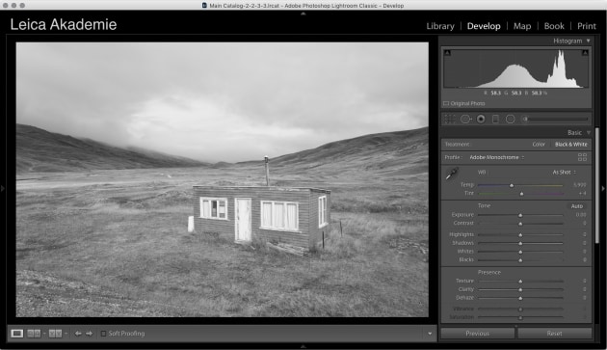
Task: Click the Texture slider
Action: (x=520, y=281)
